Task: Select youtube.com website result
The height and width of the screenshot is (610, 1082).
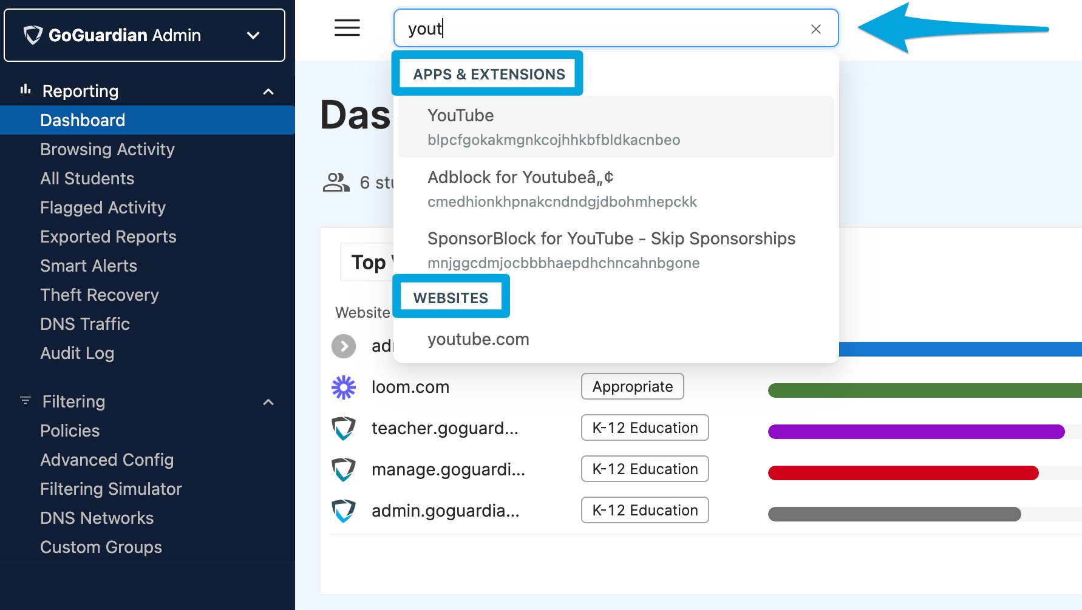Action: pyautogui.click(x=616, y=339)
